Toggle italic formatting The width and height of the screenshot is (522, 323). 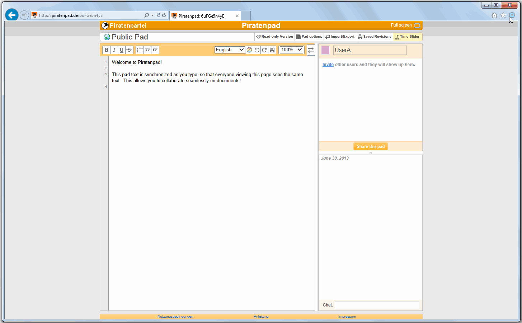(114, 50)
